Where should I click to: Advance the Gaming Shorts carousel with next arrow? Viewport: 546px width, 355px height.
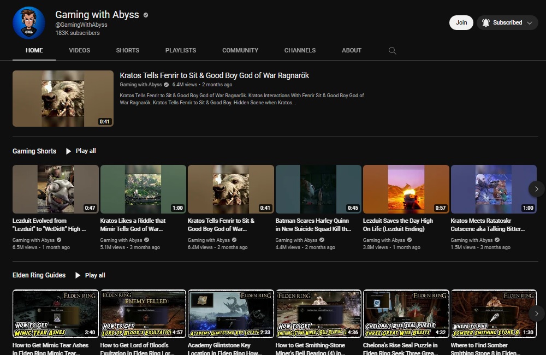(536, 189)
